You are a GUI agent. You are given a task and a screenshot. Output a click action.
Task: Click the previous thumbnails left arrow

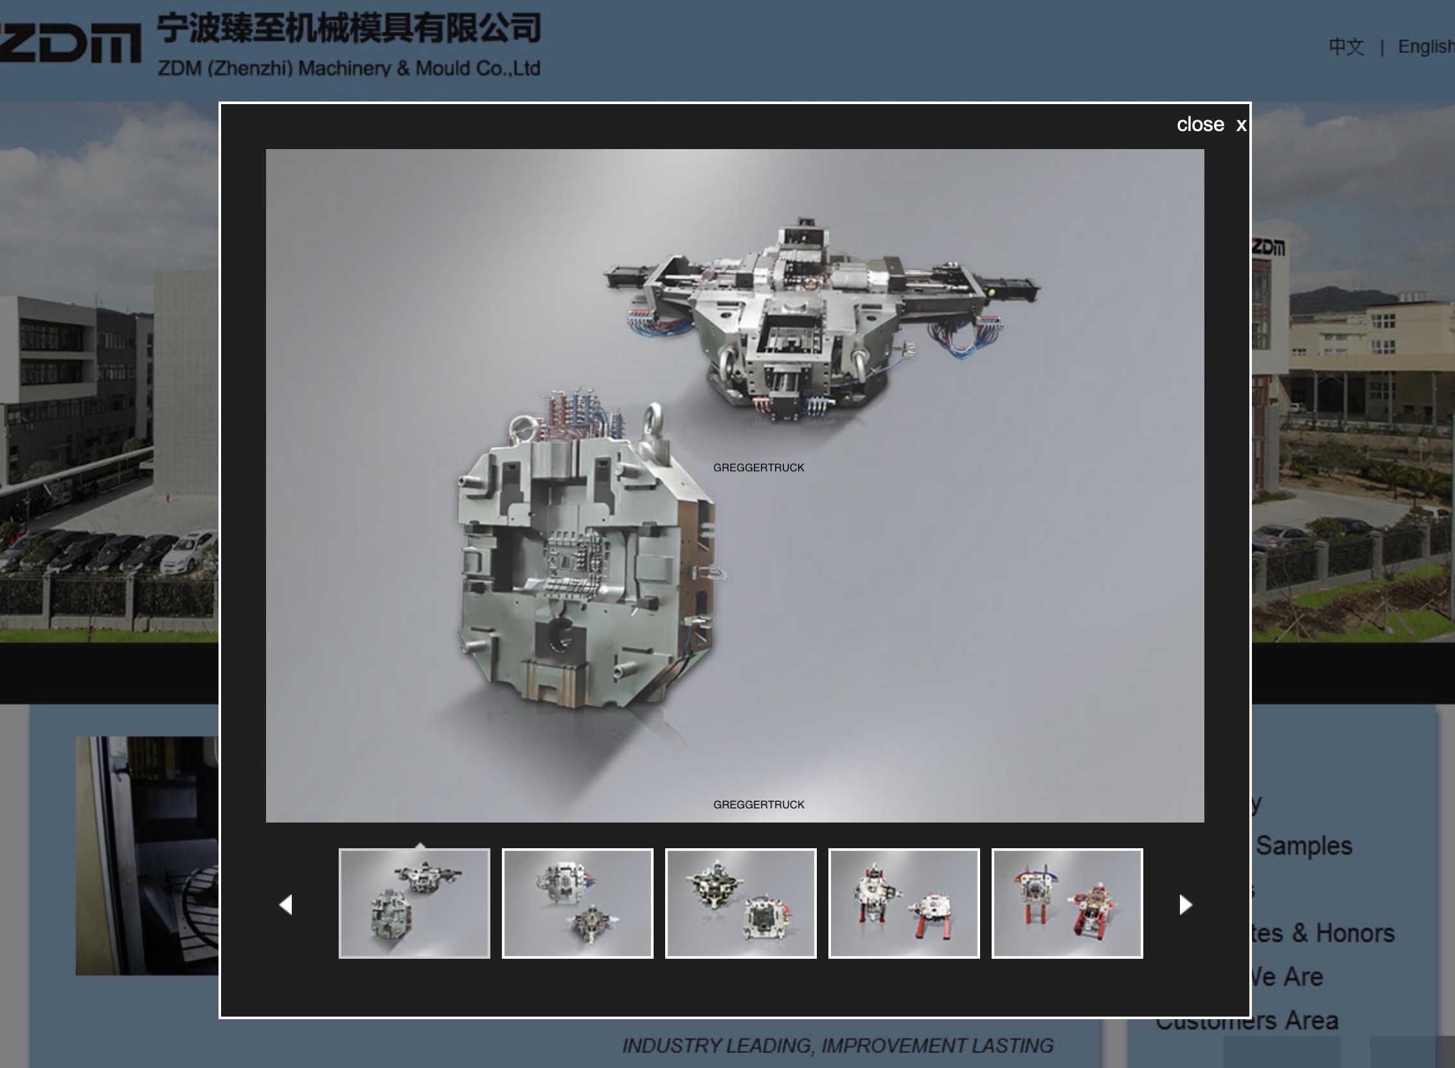pos(287,904)
